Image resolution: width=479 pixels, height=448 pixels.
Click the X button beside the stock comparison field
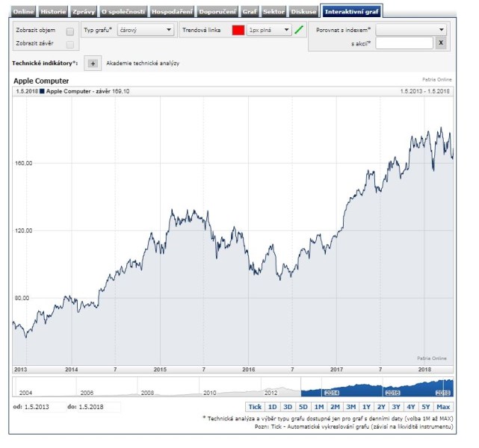[x=441, y=43]
